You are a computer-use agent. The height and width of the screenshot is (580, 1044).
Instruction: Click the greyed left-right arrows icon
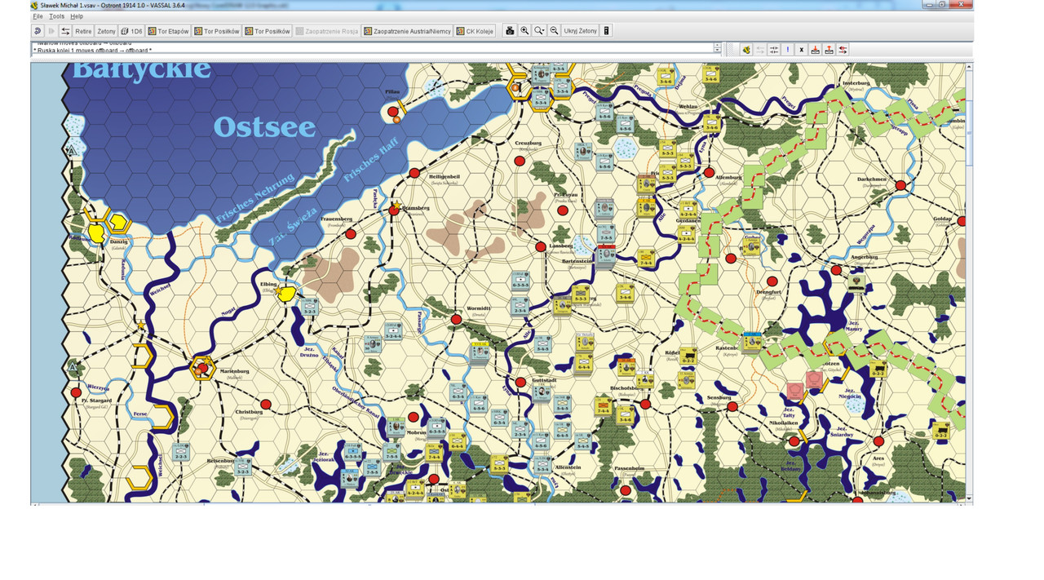760,50
